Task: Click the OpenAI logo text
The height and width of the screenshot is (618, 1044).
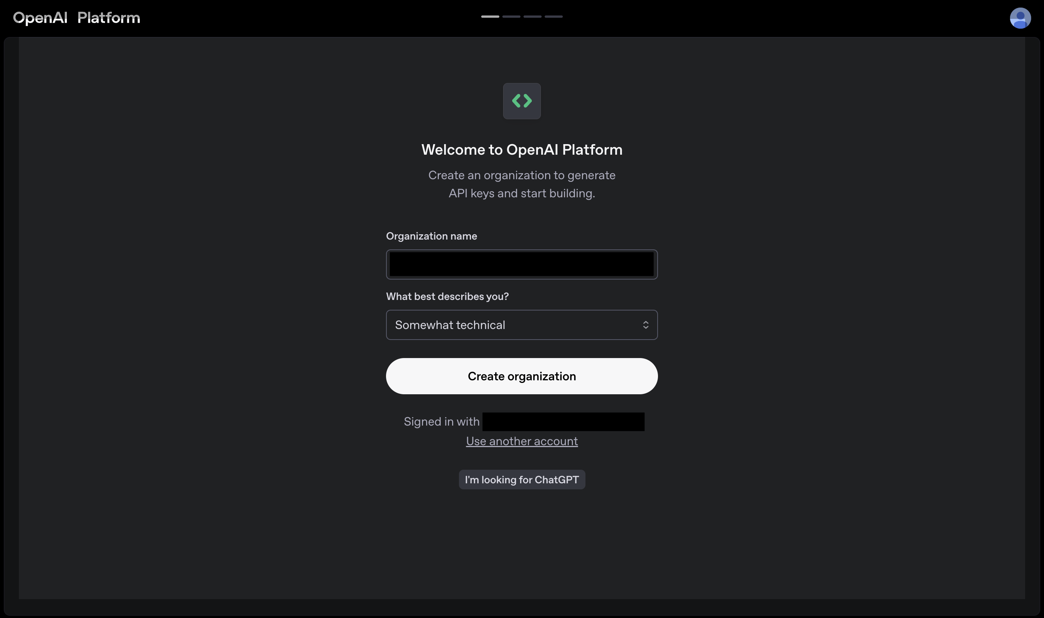Action: tap(40, 18)
